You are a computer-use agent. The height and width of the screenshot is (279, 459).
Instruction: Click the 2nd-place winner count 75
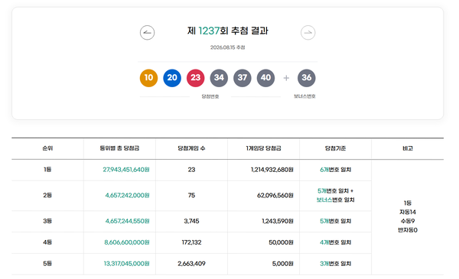point(191,196)
